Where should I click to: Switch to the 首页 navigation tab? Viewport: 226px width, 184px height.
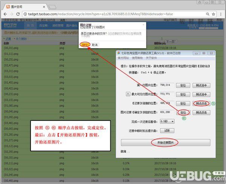click(x=30, y=26)
